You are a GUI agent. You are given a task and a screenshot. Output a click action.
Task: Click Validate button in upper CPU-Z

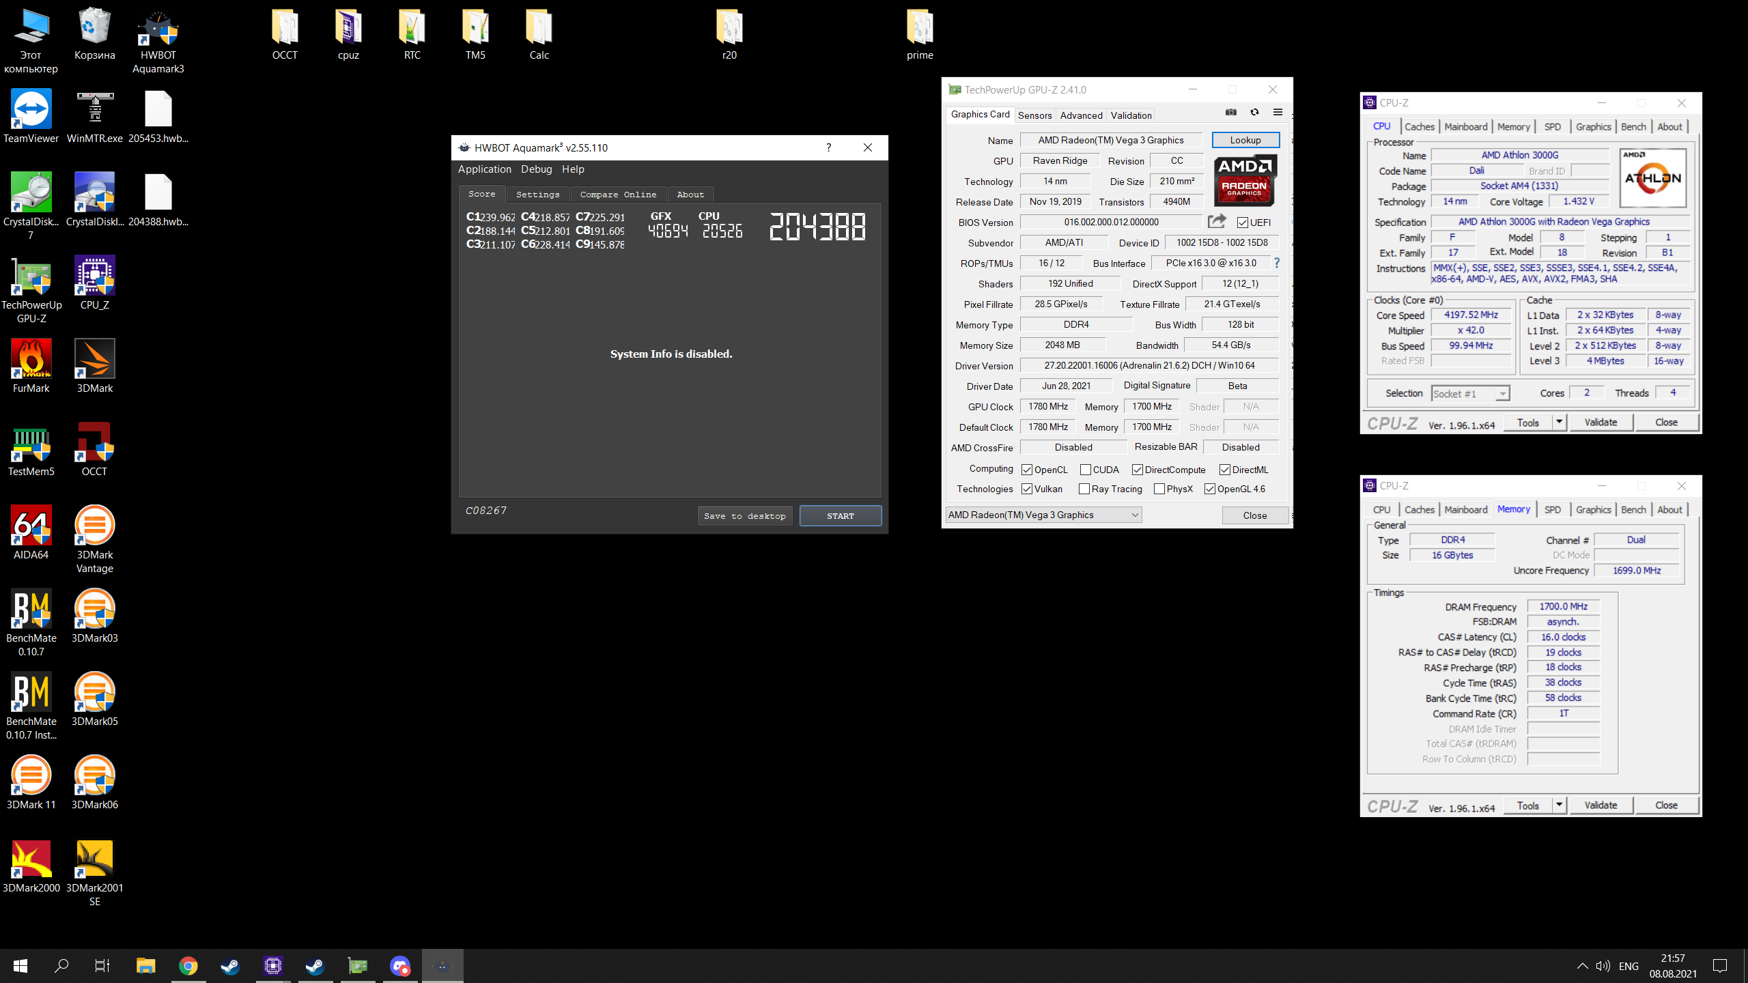(x=1601, y=423)
